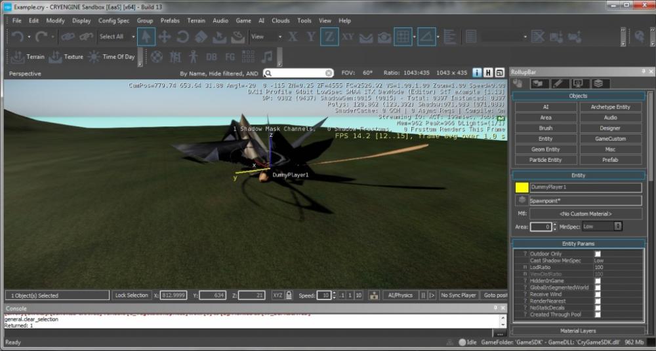Open the Terrain editor tool

(28, 56)
